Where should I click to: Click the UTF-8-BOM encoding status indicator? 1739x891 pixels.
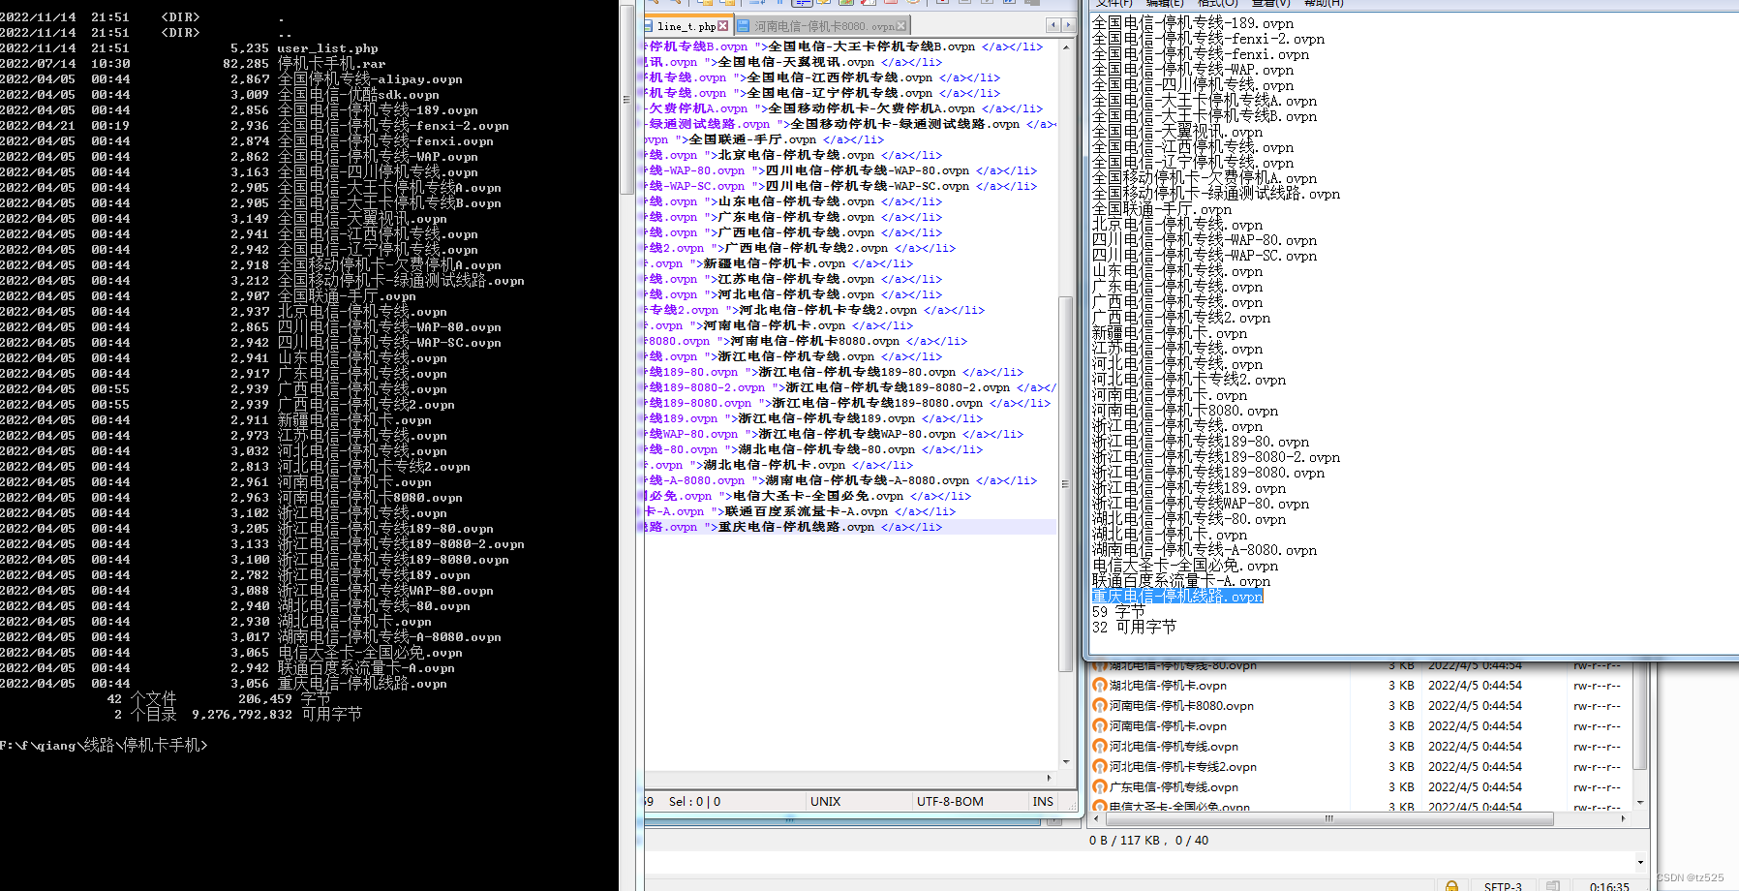950,802
